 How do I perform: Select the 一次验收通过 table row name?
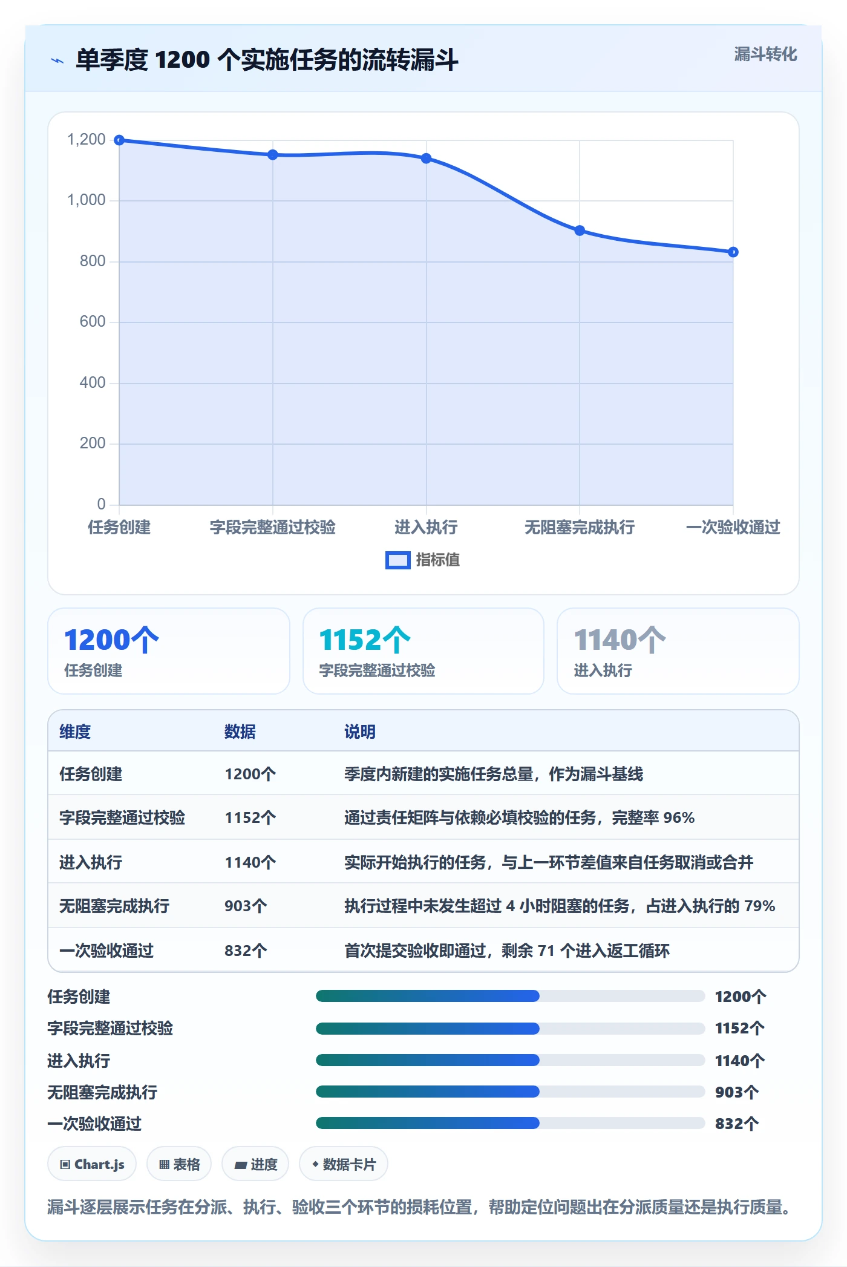tap(106, 951)
